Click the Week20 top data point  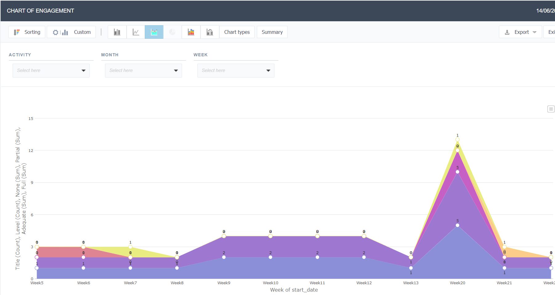point(457,140)
